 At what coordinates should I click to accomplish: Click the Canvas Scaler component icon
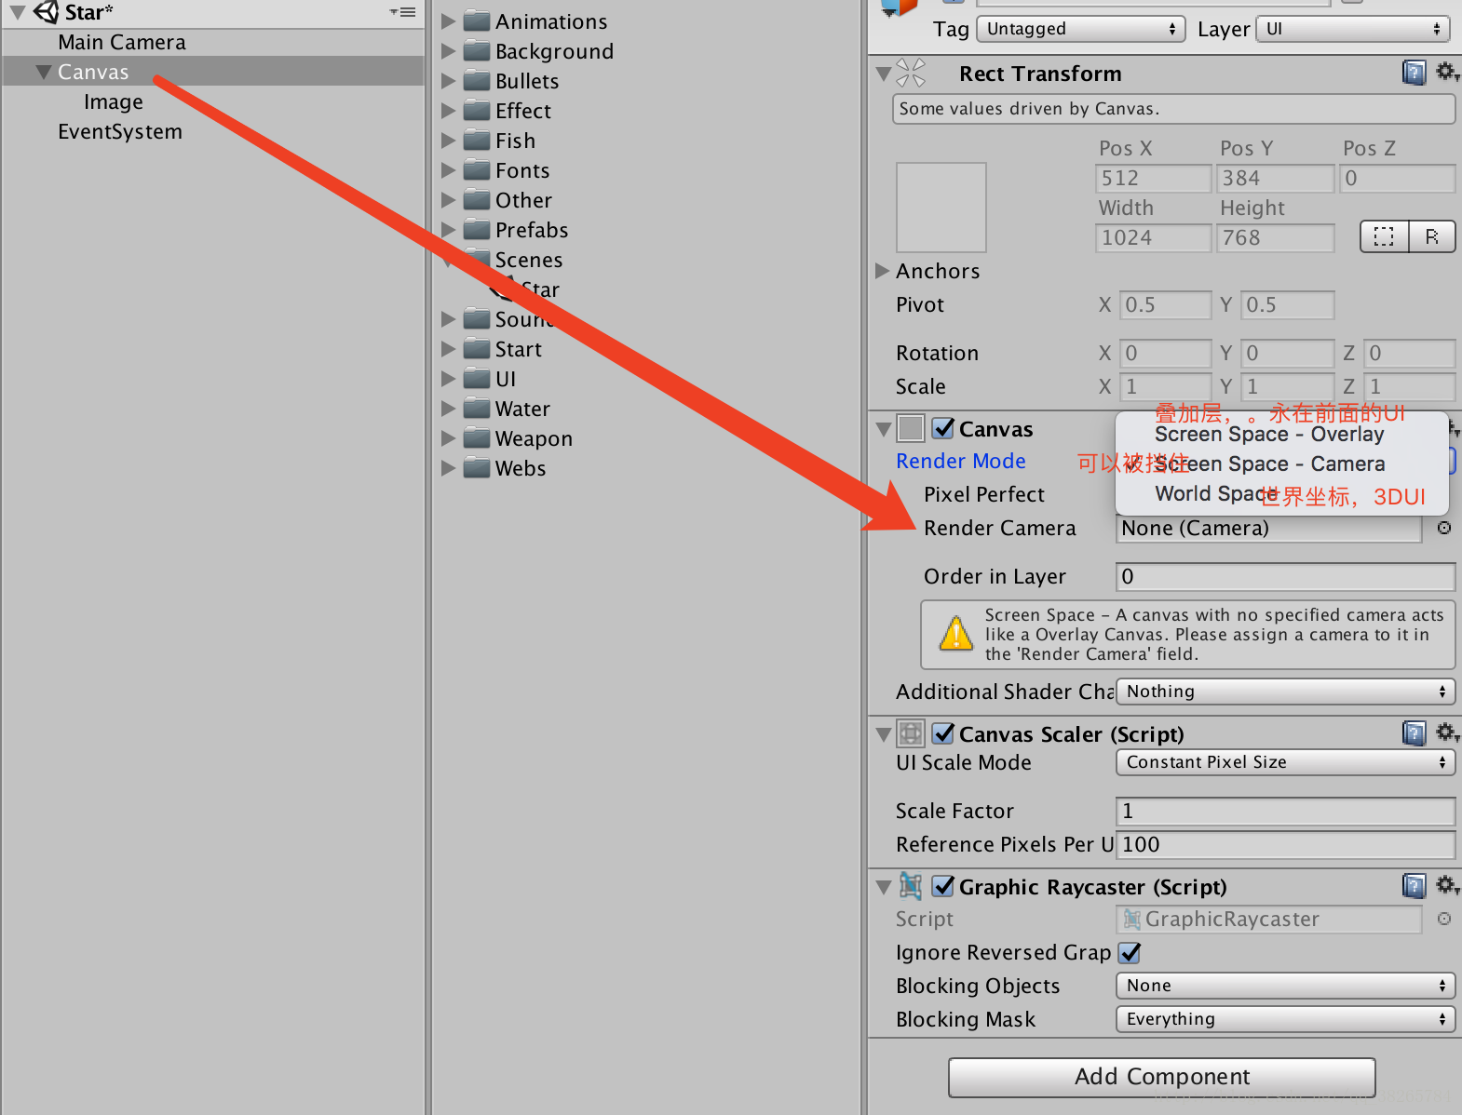(911, 733)
